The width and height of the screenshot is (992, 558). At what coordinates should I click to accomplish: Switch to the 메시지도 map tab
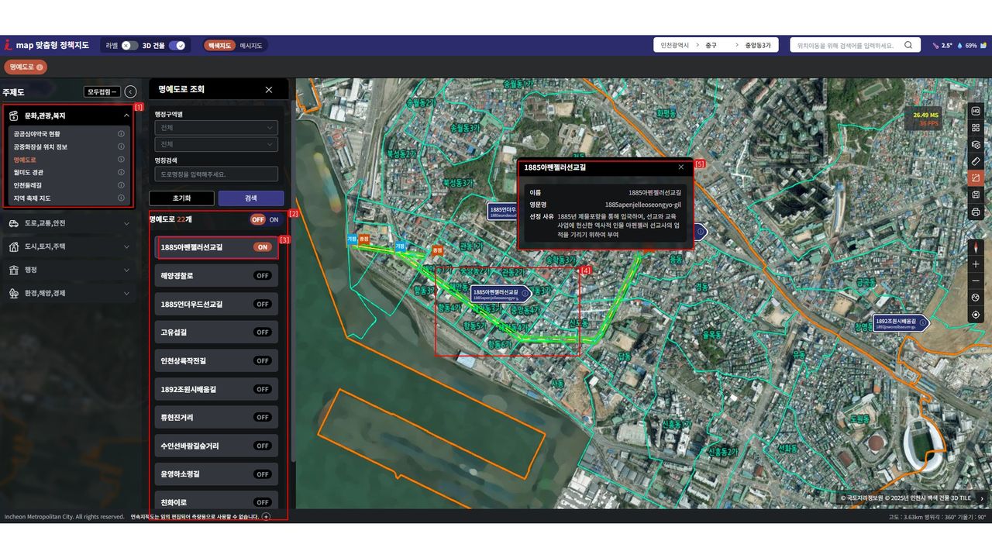(251, 46)
